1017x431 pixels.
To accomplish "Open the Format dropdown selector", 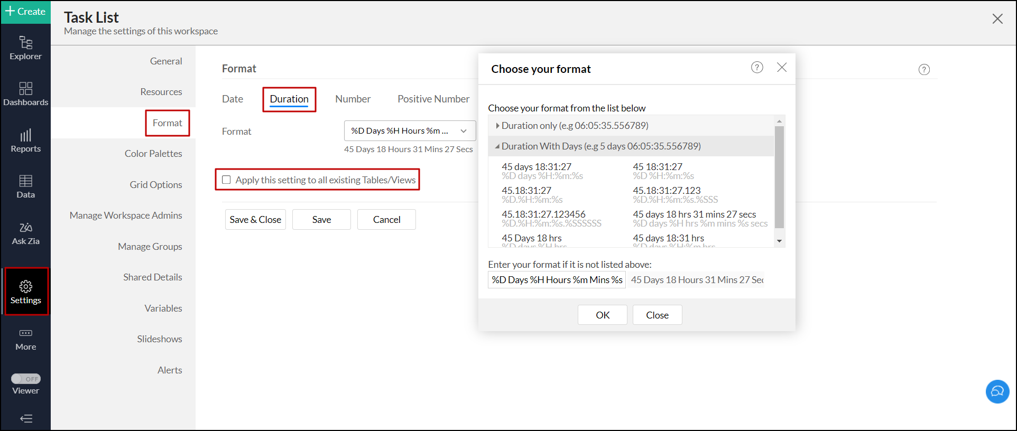I will click(410, 131).
